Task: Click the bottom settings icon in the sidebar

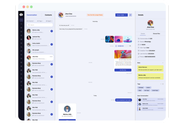Action: pos(21,89)
